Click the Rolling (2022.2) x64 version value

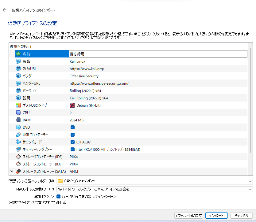(85, 91)
